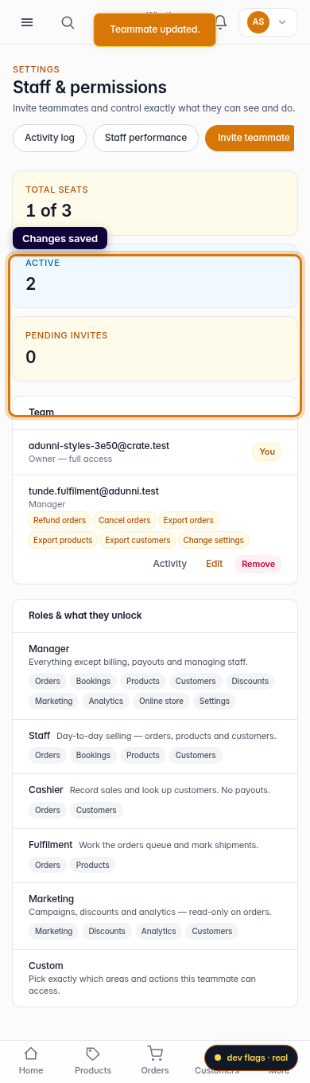Remove tunde.fulfilment teammate
The width and height of the screenshot is (310, 1083).
258,564
